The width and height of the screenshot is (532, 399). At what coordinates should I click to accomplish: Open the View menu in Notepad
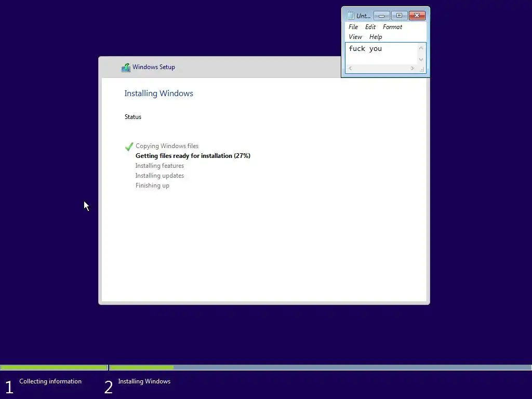[x=355, y=37]
